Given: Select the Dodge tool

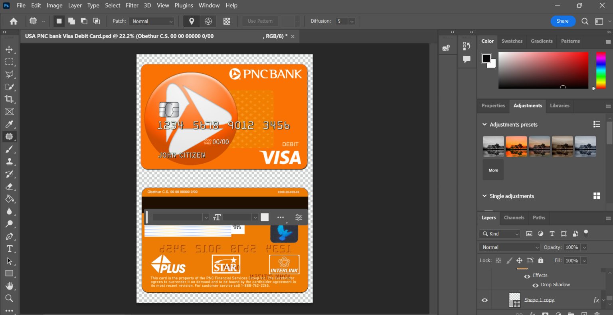Looking at the screenshot, I should [x=9, y=224].
